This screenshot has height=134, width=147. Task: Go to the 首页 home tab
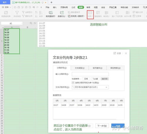5,2
